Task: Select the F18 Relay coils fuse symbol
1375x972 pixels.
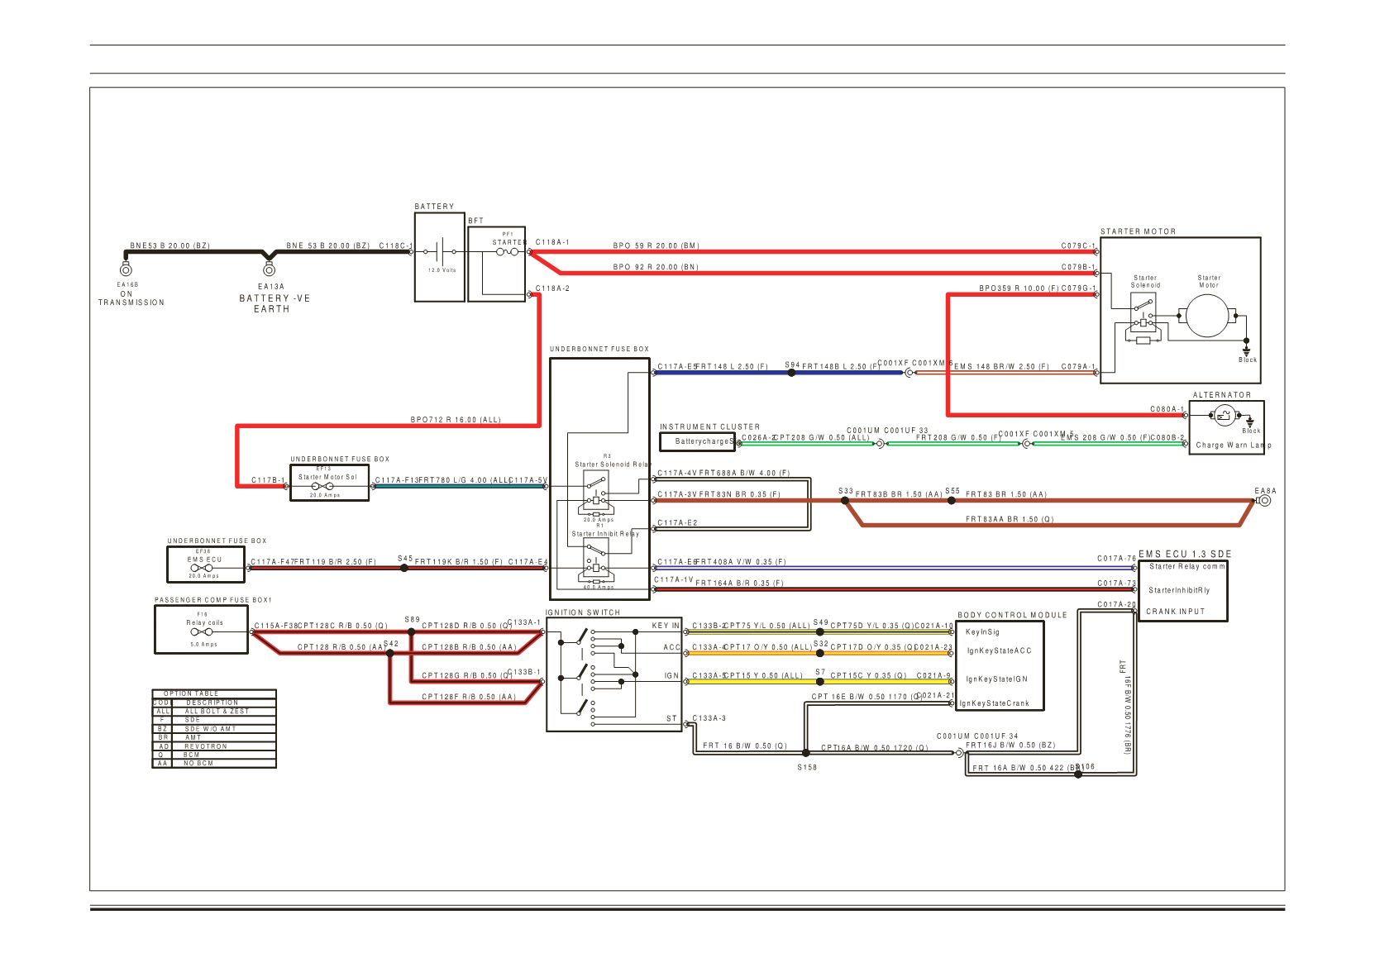Action: tap(201, 632)
